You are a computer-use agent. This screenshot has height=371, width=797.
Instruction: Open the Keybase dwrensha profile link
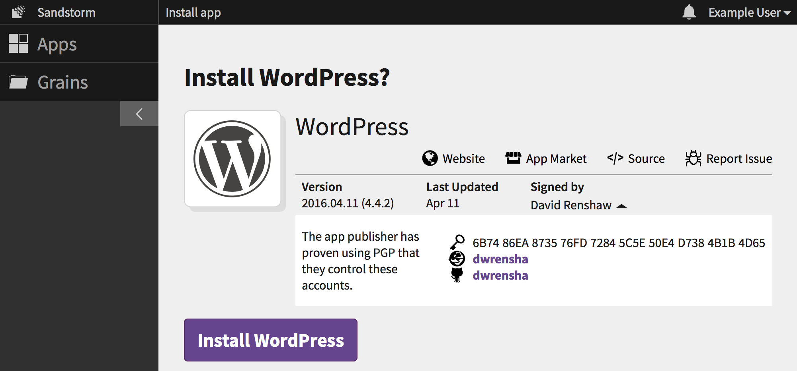(x=500, y=259)
